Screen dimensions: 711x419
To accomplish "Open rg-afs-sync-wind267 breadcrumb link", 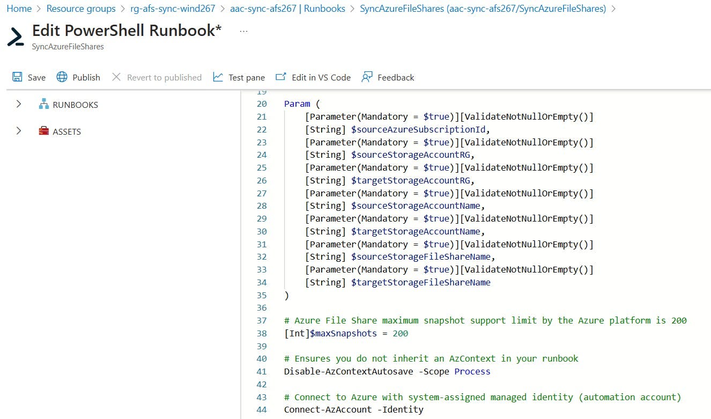I will [x=173, y=9].
